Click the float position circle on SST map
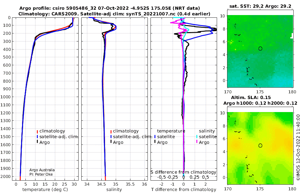 tap(260, 48)
